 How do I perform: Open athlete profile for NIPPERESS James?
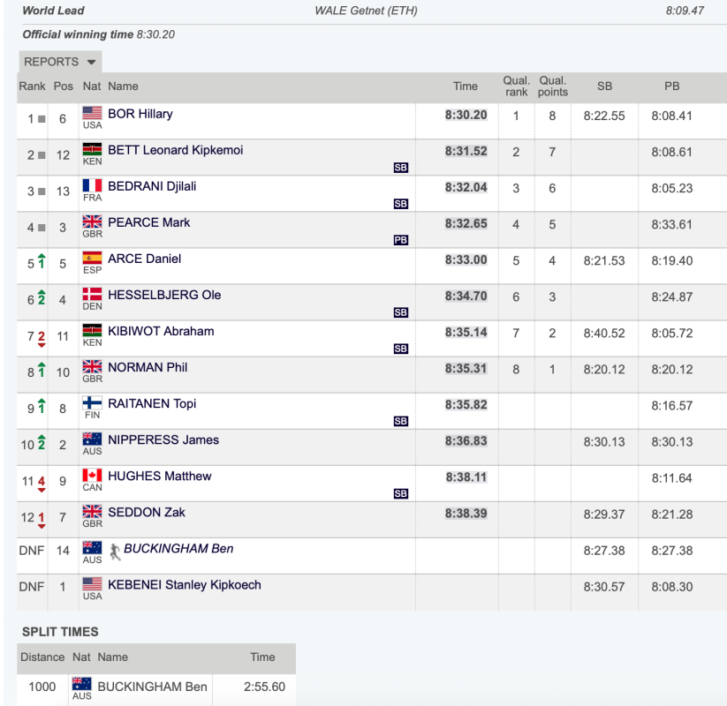pos(163,439)
